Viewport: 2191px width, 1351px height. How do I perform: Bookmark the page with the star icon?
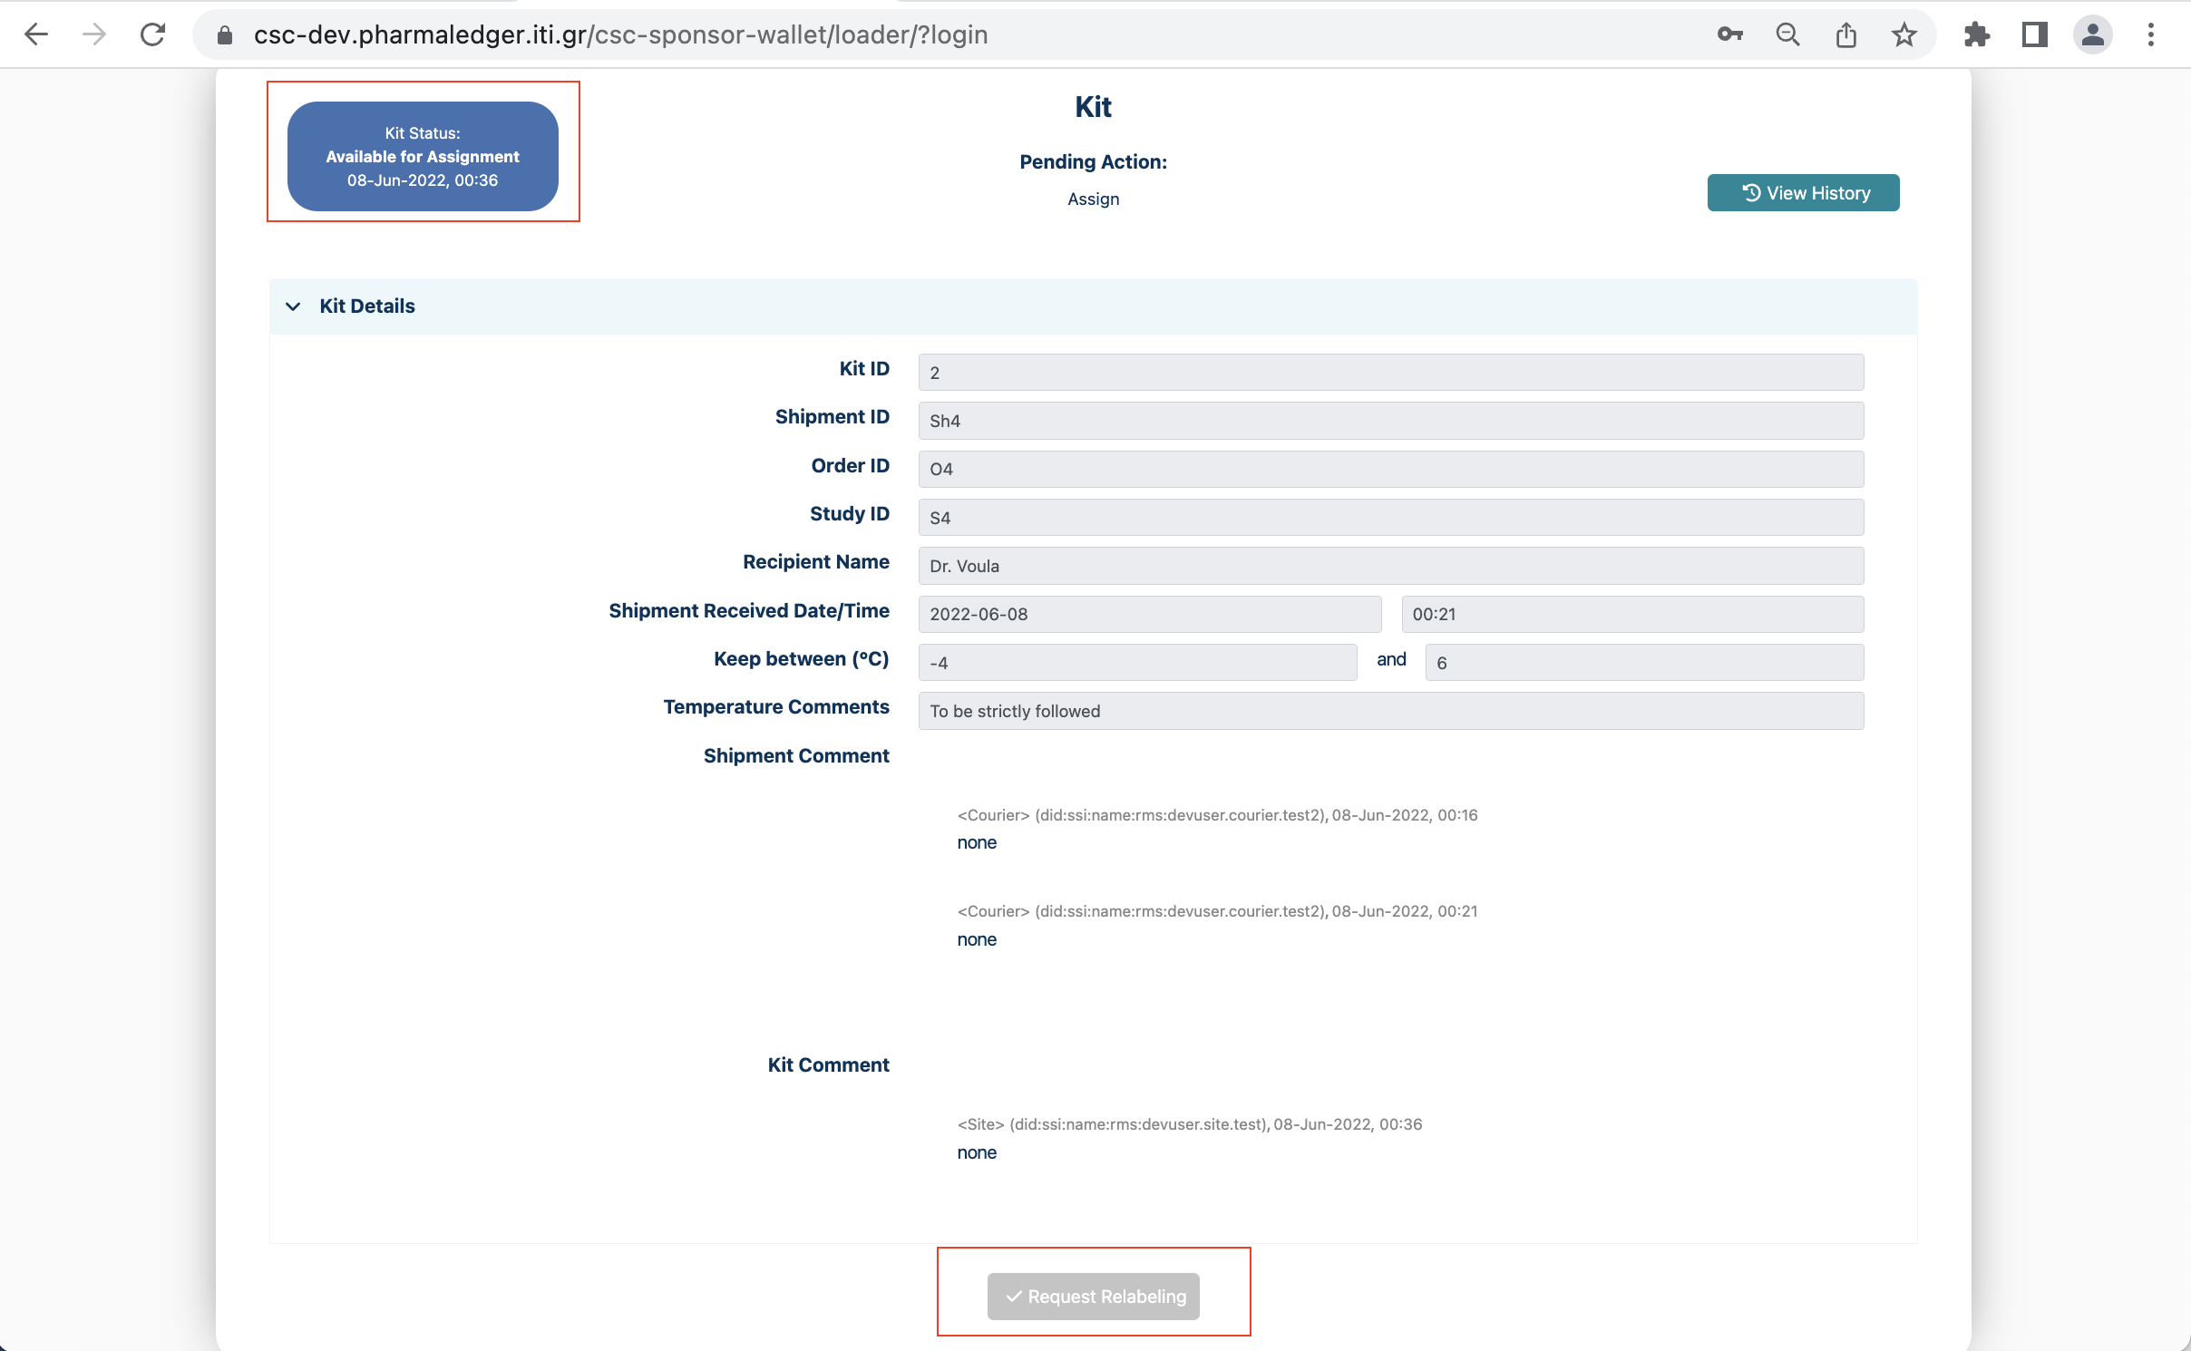[1903, 34]
